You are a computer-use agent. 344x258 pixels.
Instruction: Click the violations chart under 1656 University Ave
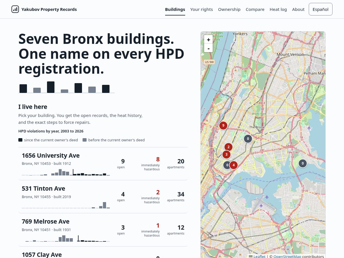click(66, 172)
